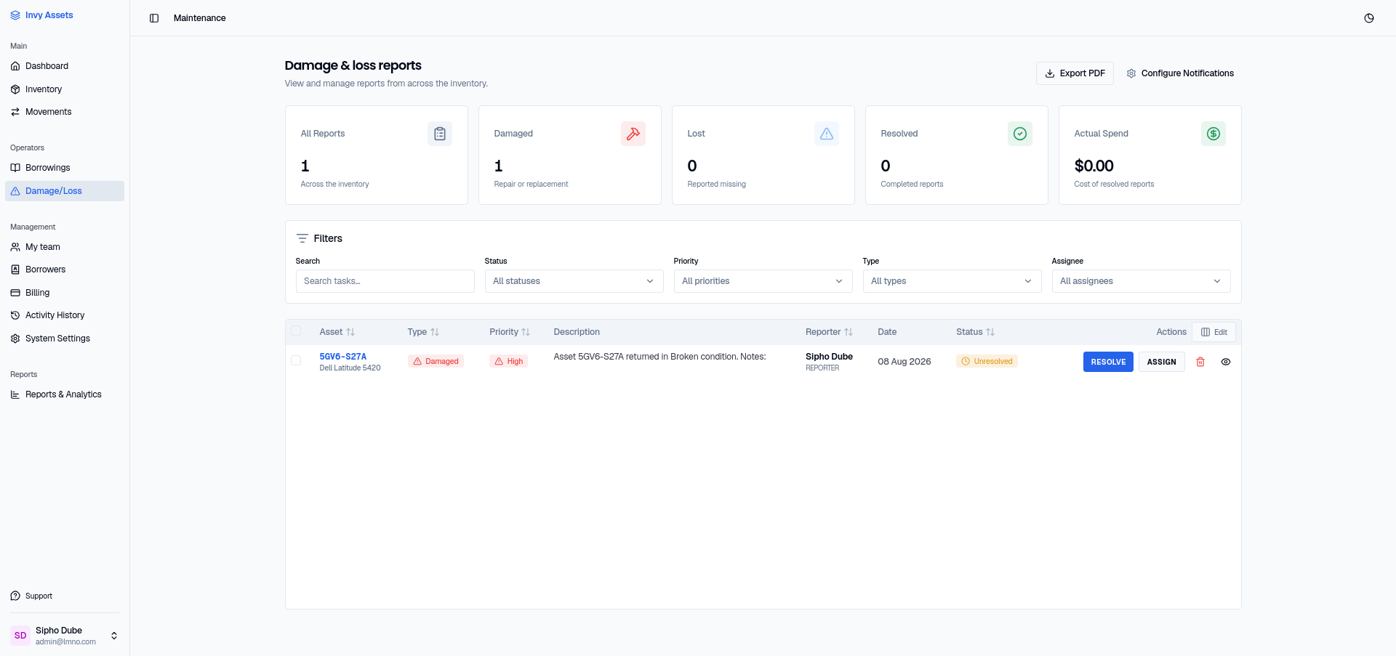The height and width of the screenshot is (656, 1396).
Task: Click the Actual Spend dollar icon
Action: coord(1214,134)
